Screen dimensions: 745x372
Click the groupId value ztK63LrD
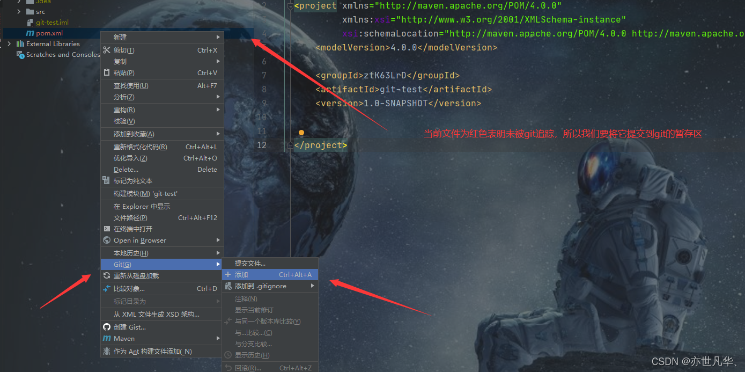coord(385,75)
